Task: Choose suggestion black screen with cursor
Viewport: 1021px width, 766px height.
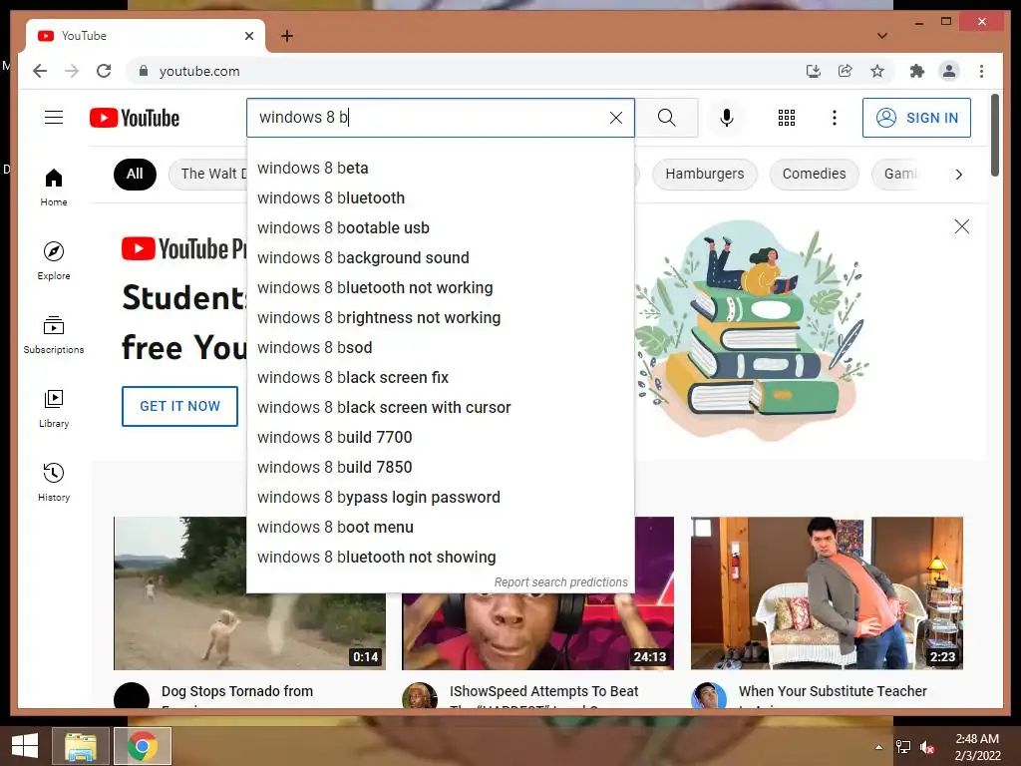Action: click(440, 408)
